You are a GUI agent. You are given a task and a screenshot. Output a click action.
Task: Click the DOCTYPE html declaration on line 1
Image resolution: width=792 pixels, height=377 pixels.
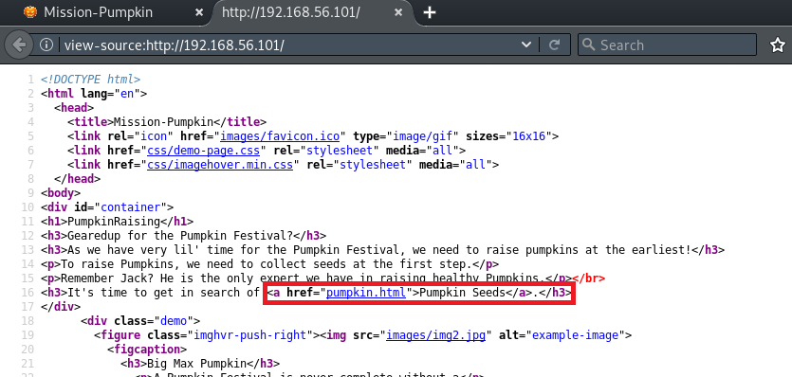coord(90,80)
